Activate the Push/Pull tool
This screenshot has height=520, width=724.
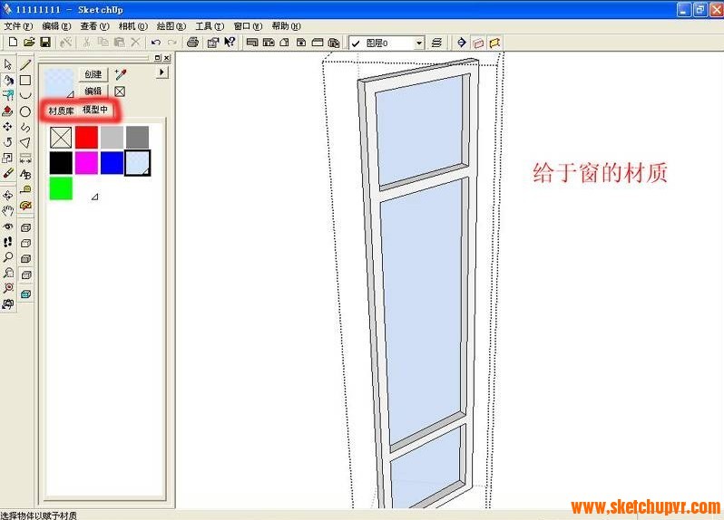tap(8, 111)
